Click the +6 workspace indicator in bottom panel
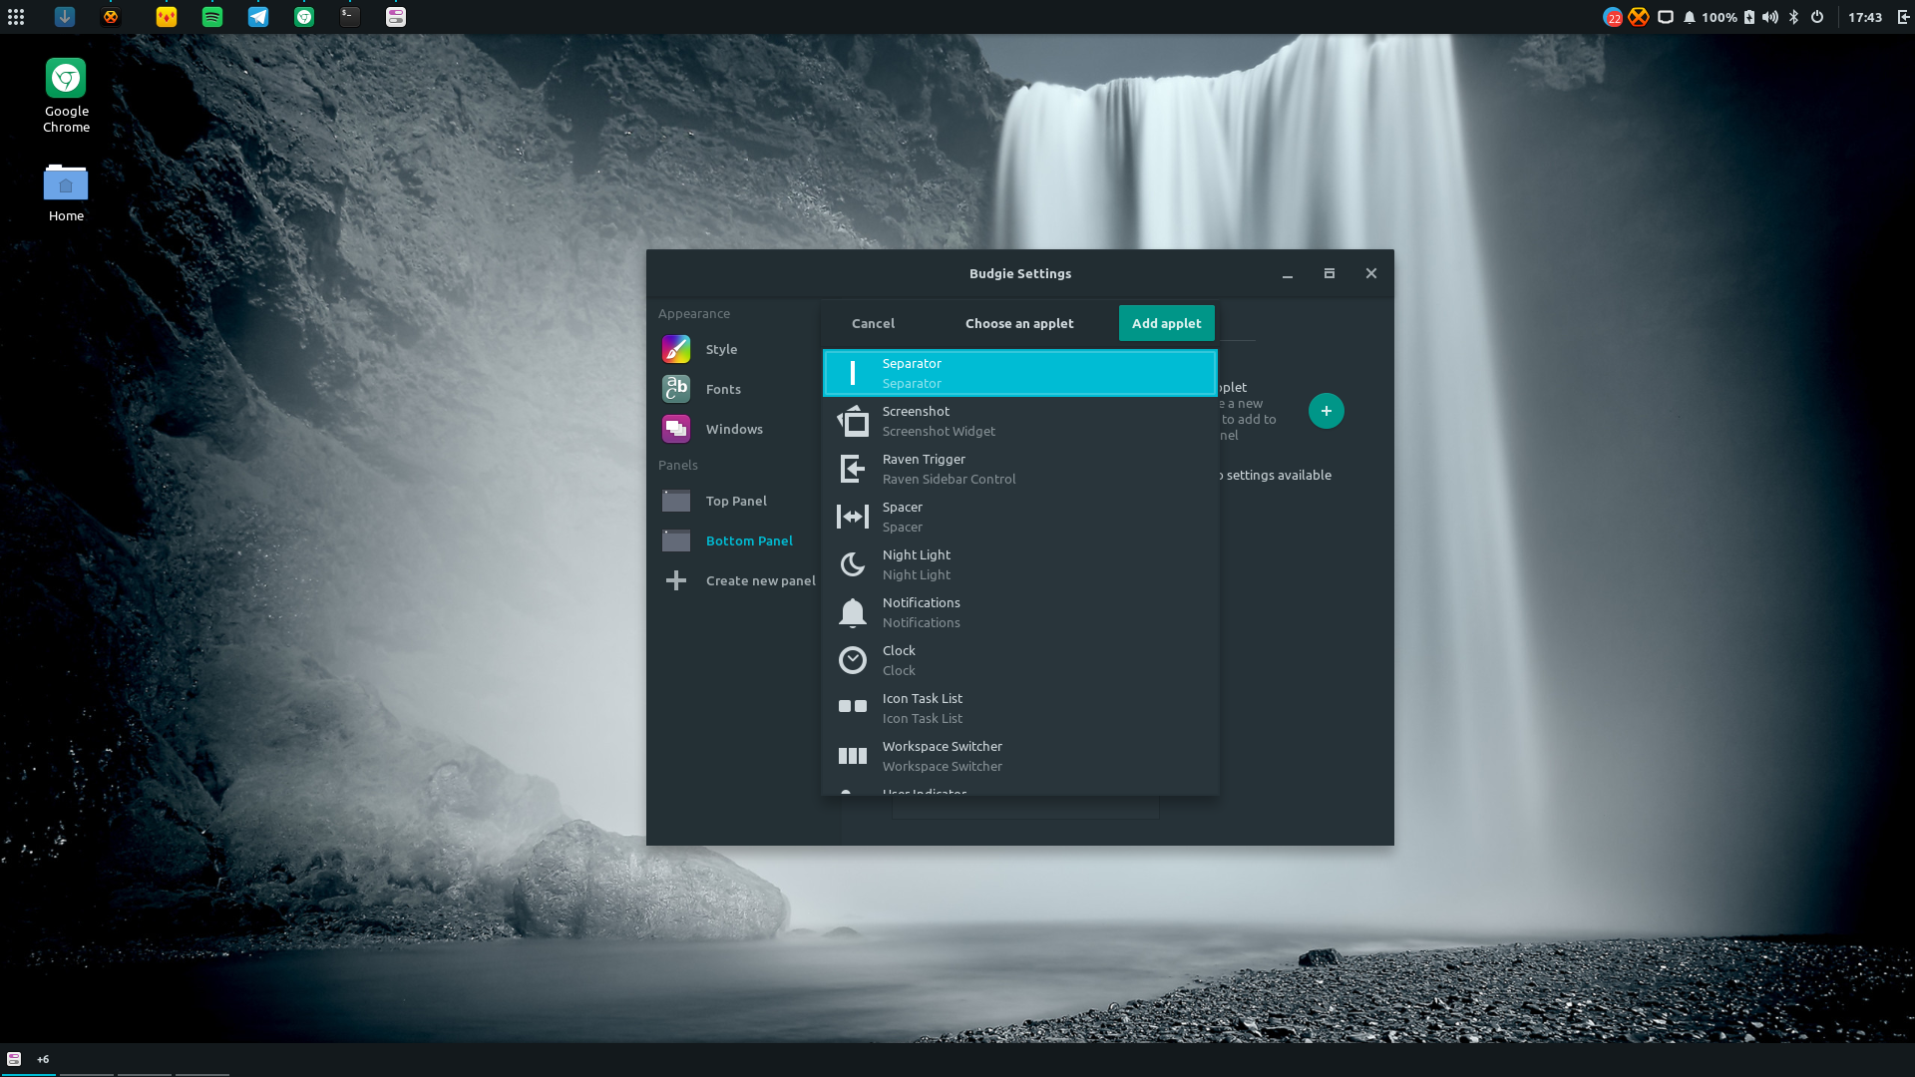This screenshot has width=1915, height=1077. 43,1059
